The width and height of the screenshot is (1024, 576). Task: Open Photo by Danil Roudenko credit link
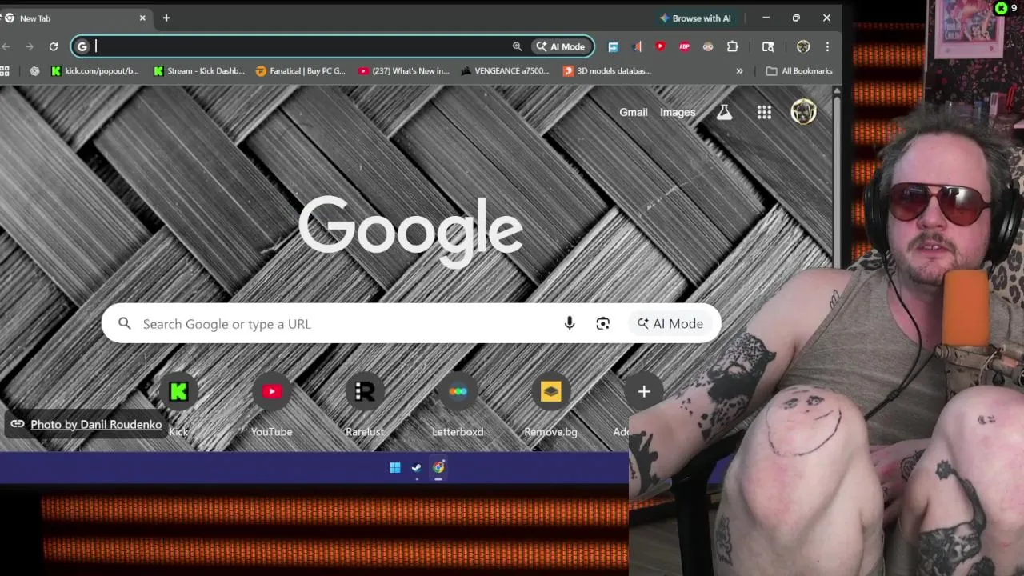(96, 424)
